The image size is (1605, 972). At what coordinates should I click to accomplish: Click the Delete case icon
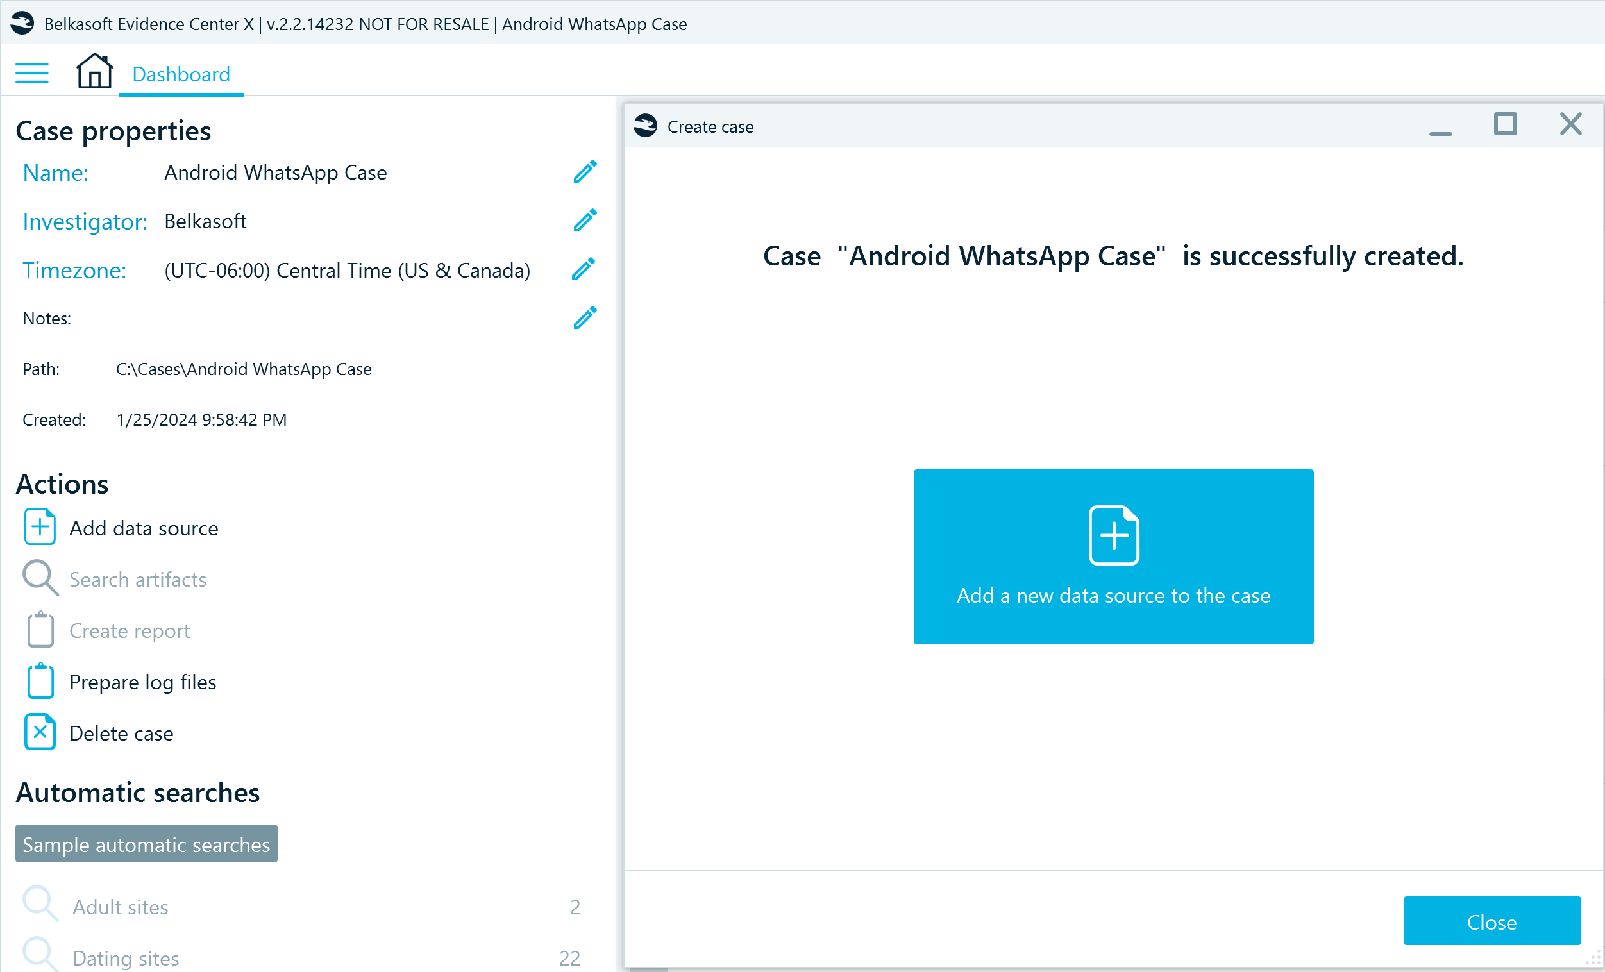point(40,732)
